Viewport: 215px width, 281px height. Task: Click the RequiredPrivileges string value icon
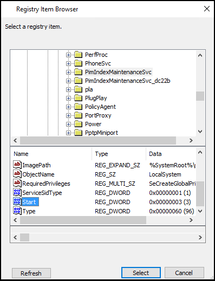(17, 183)
